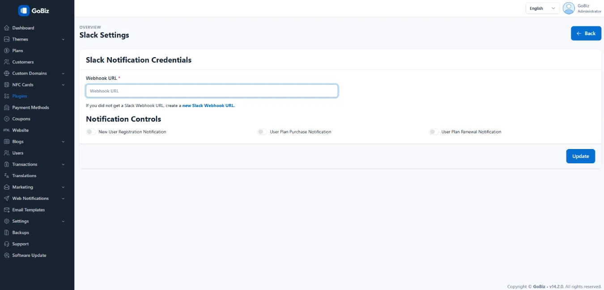Open the Plugins menu item
This screenshot has height=290, width=604.
point(20,96)
